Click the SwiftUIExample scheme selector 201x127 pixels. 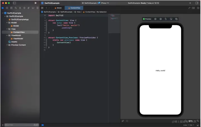click(x=89, y=3)
